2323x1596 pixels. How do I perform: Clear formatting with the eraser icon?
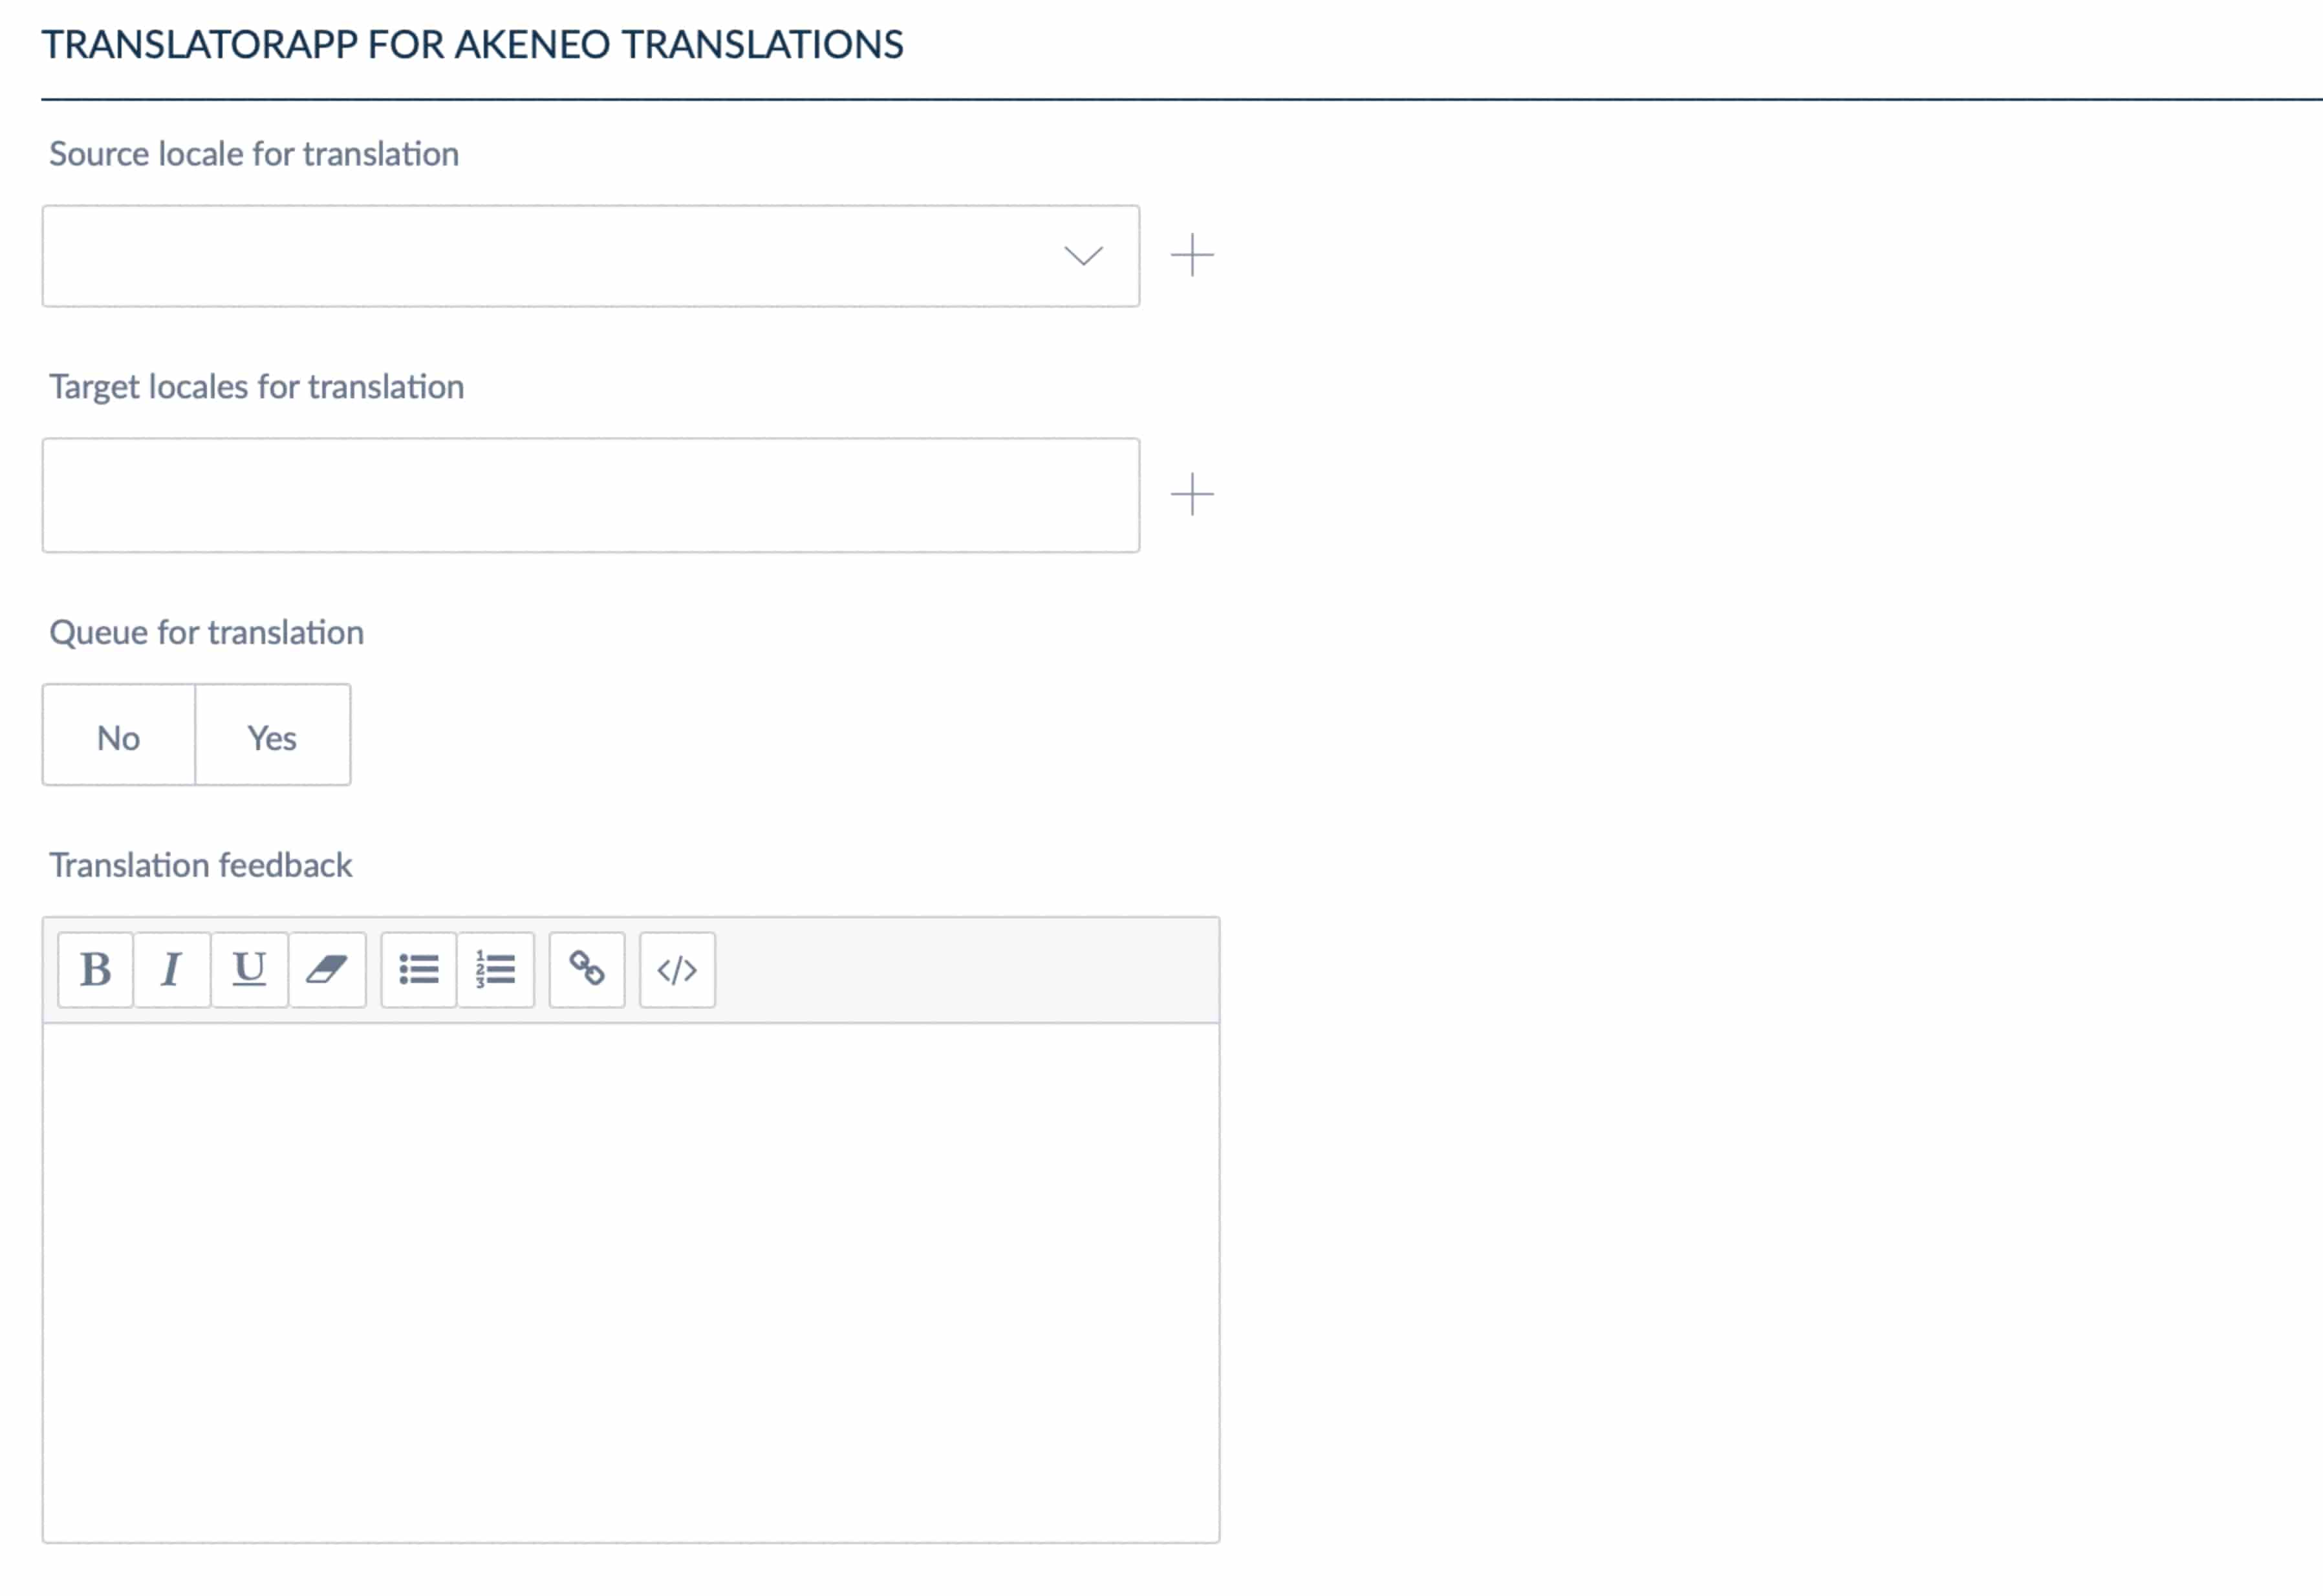328,968
